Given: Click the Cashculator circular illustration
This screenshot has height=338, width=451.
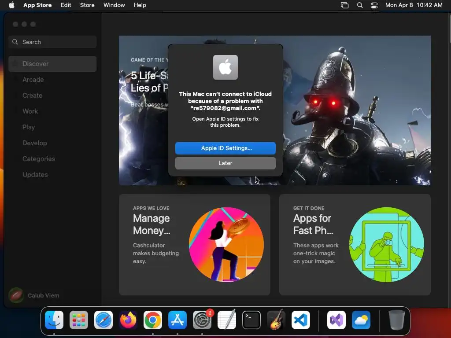Looking at the screenshot, I should 226,245.
